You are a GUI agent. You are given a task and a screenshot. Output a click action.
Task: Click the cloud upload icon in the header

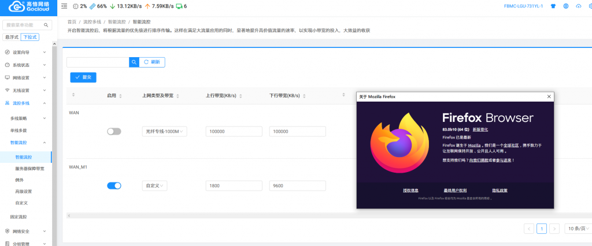(x=578, y=6)
